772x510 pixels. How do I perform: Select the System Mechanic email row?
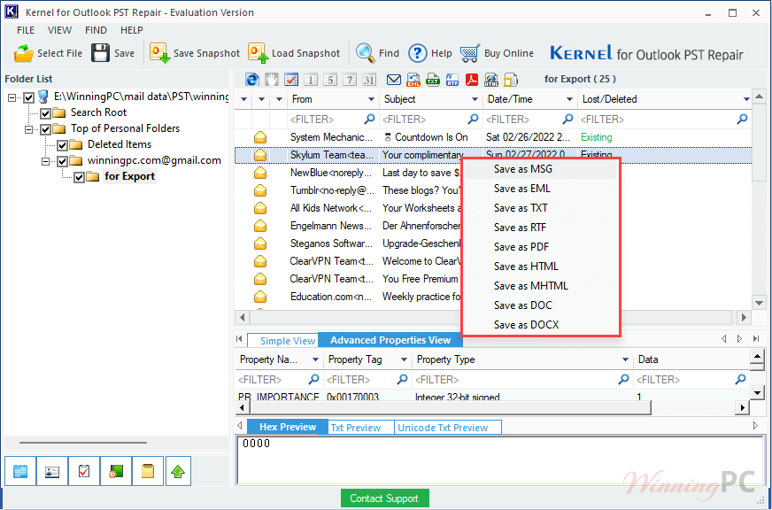[x=493, y=137]
